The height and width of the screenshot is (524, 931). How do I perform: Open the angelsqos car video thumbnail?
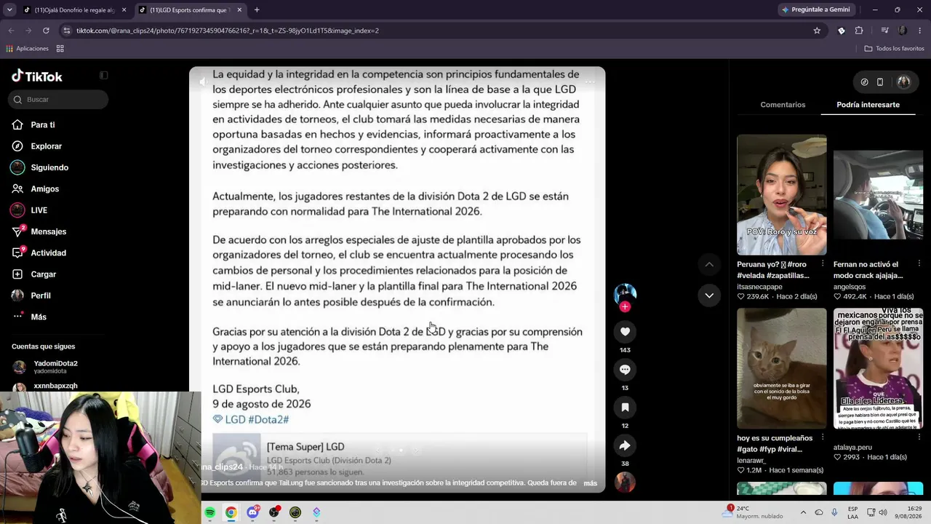pos(878,195)
